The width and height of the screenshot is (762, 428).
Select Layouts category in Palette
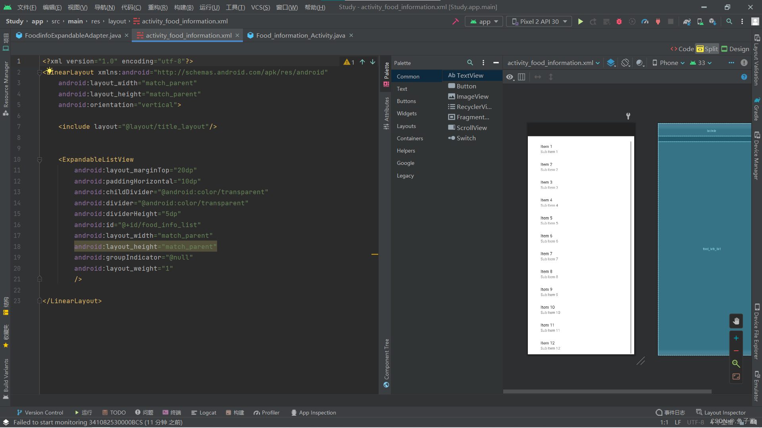406,126
